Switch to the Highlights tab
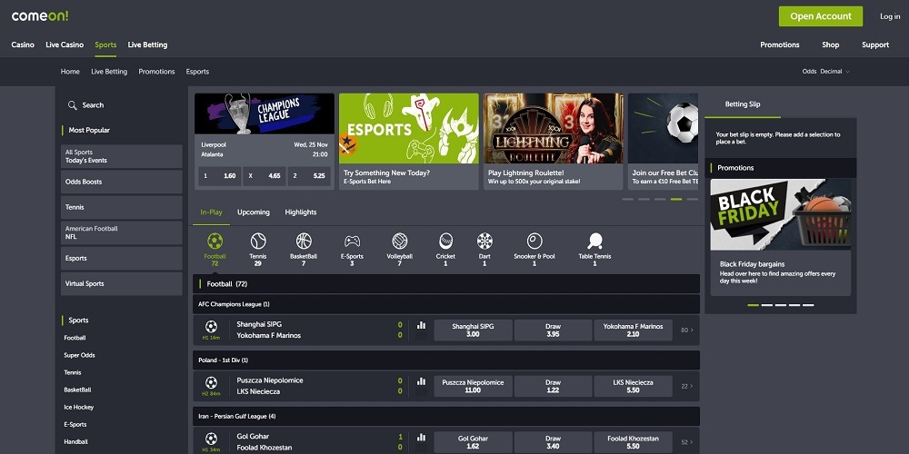Screen dimensions: 909x454 point(301,212)
